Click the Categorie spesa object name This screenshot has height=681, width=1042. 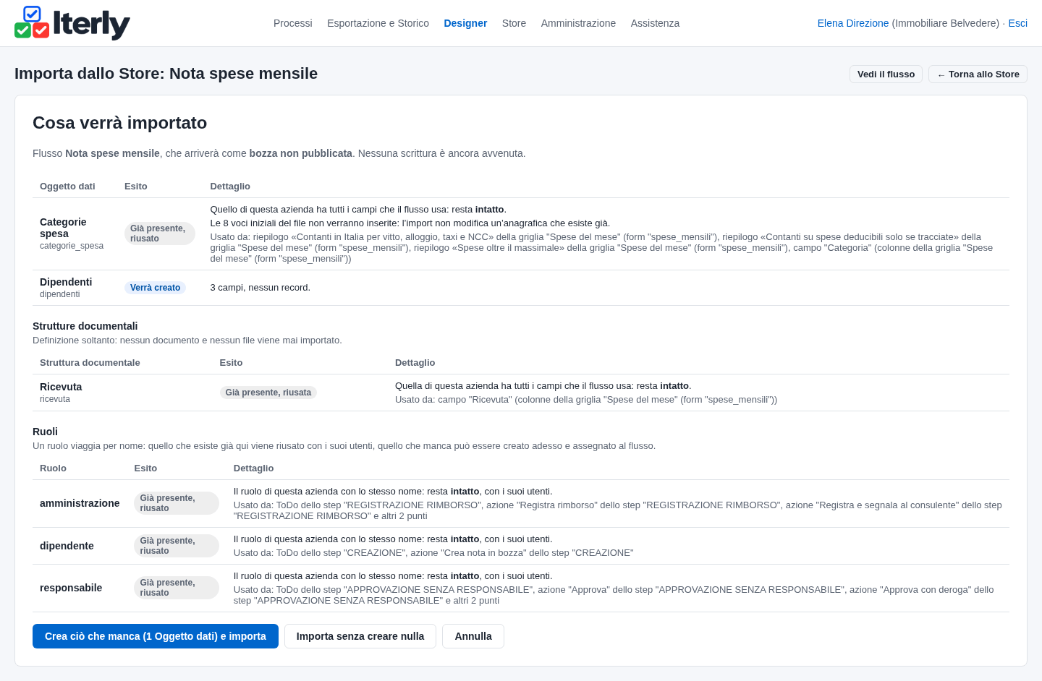[x=63, y=228]
